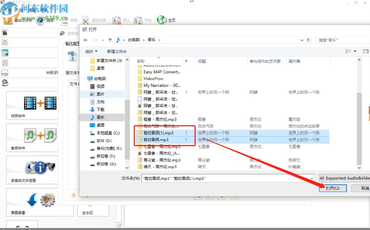Expand the Pictures tree node
370x230 pixels.
(86, 94)
